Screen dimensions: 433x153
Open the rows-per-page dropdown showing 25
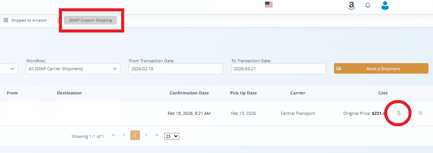172,136
